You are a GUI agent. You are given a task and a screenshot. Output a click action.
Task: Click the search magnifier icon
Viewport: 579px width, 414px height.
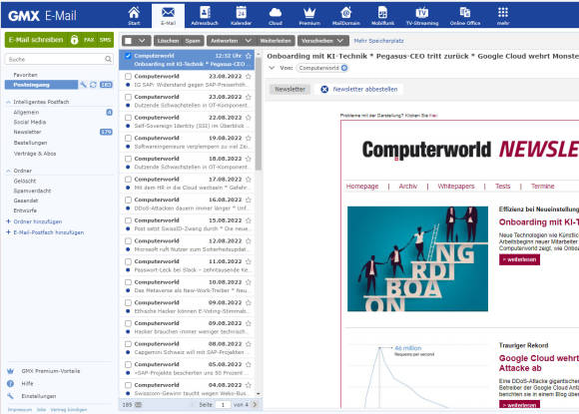click(x=108, y=59)
